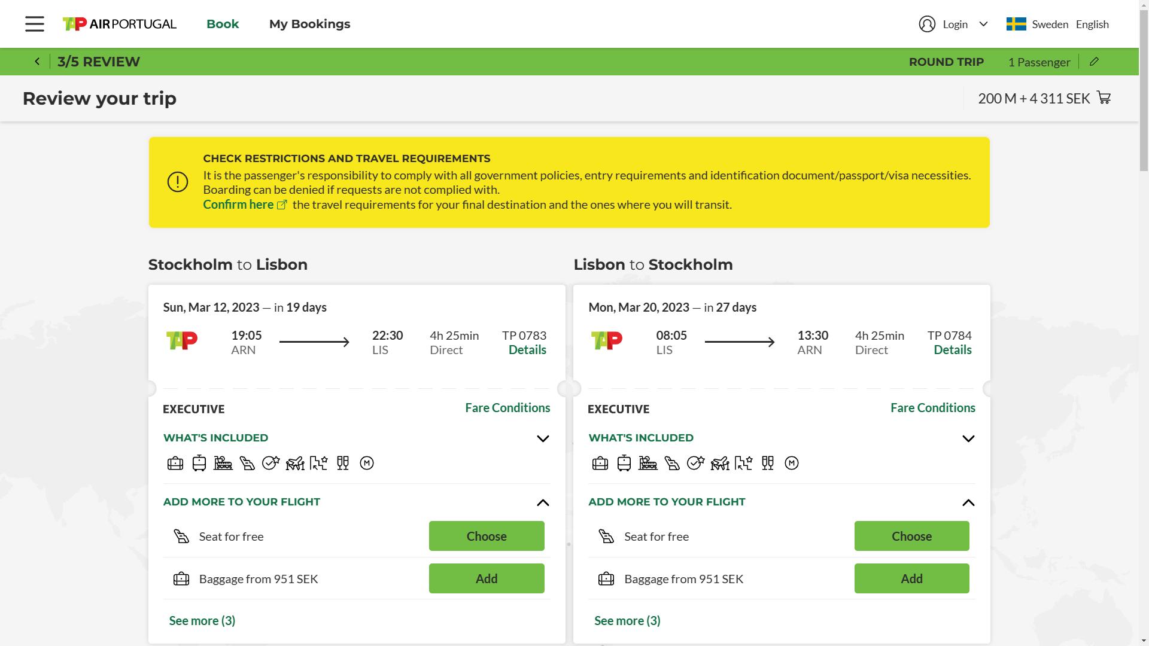Click the miles (M) icon on outbound flight
1149x646 pixels.
pyautogui.click(x=367, y=463)
